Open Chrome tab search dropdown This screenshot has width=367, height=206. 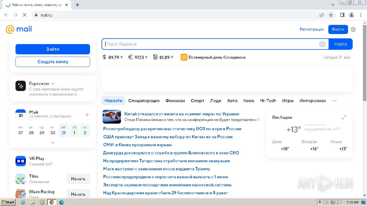333,5
